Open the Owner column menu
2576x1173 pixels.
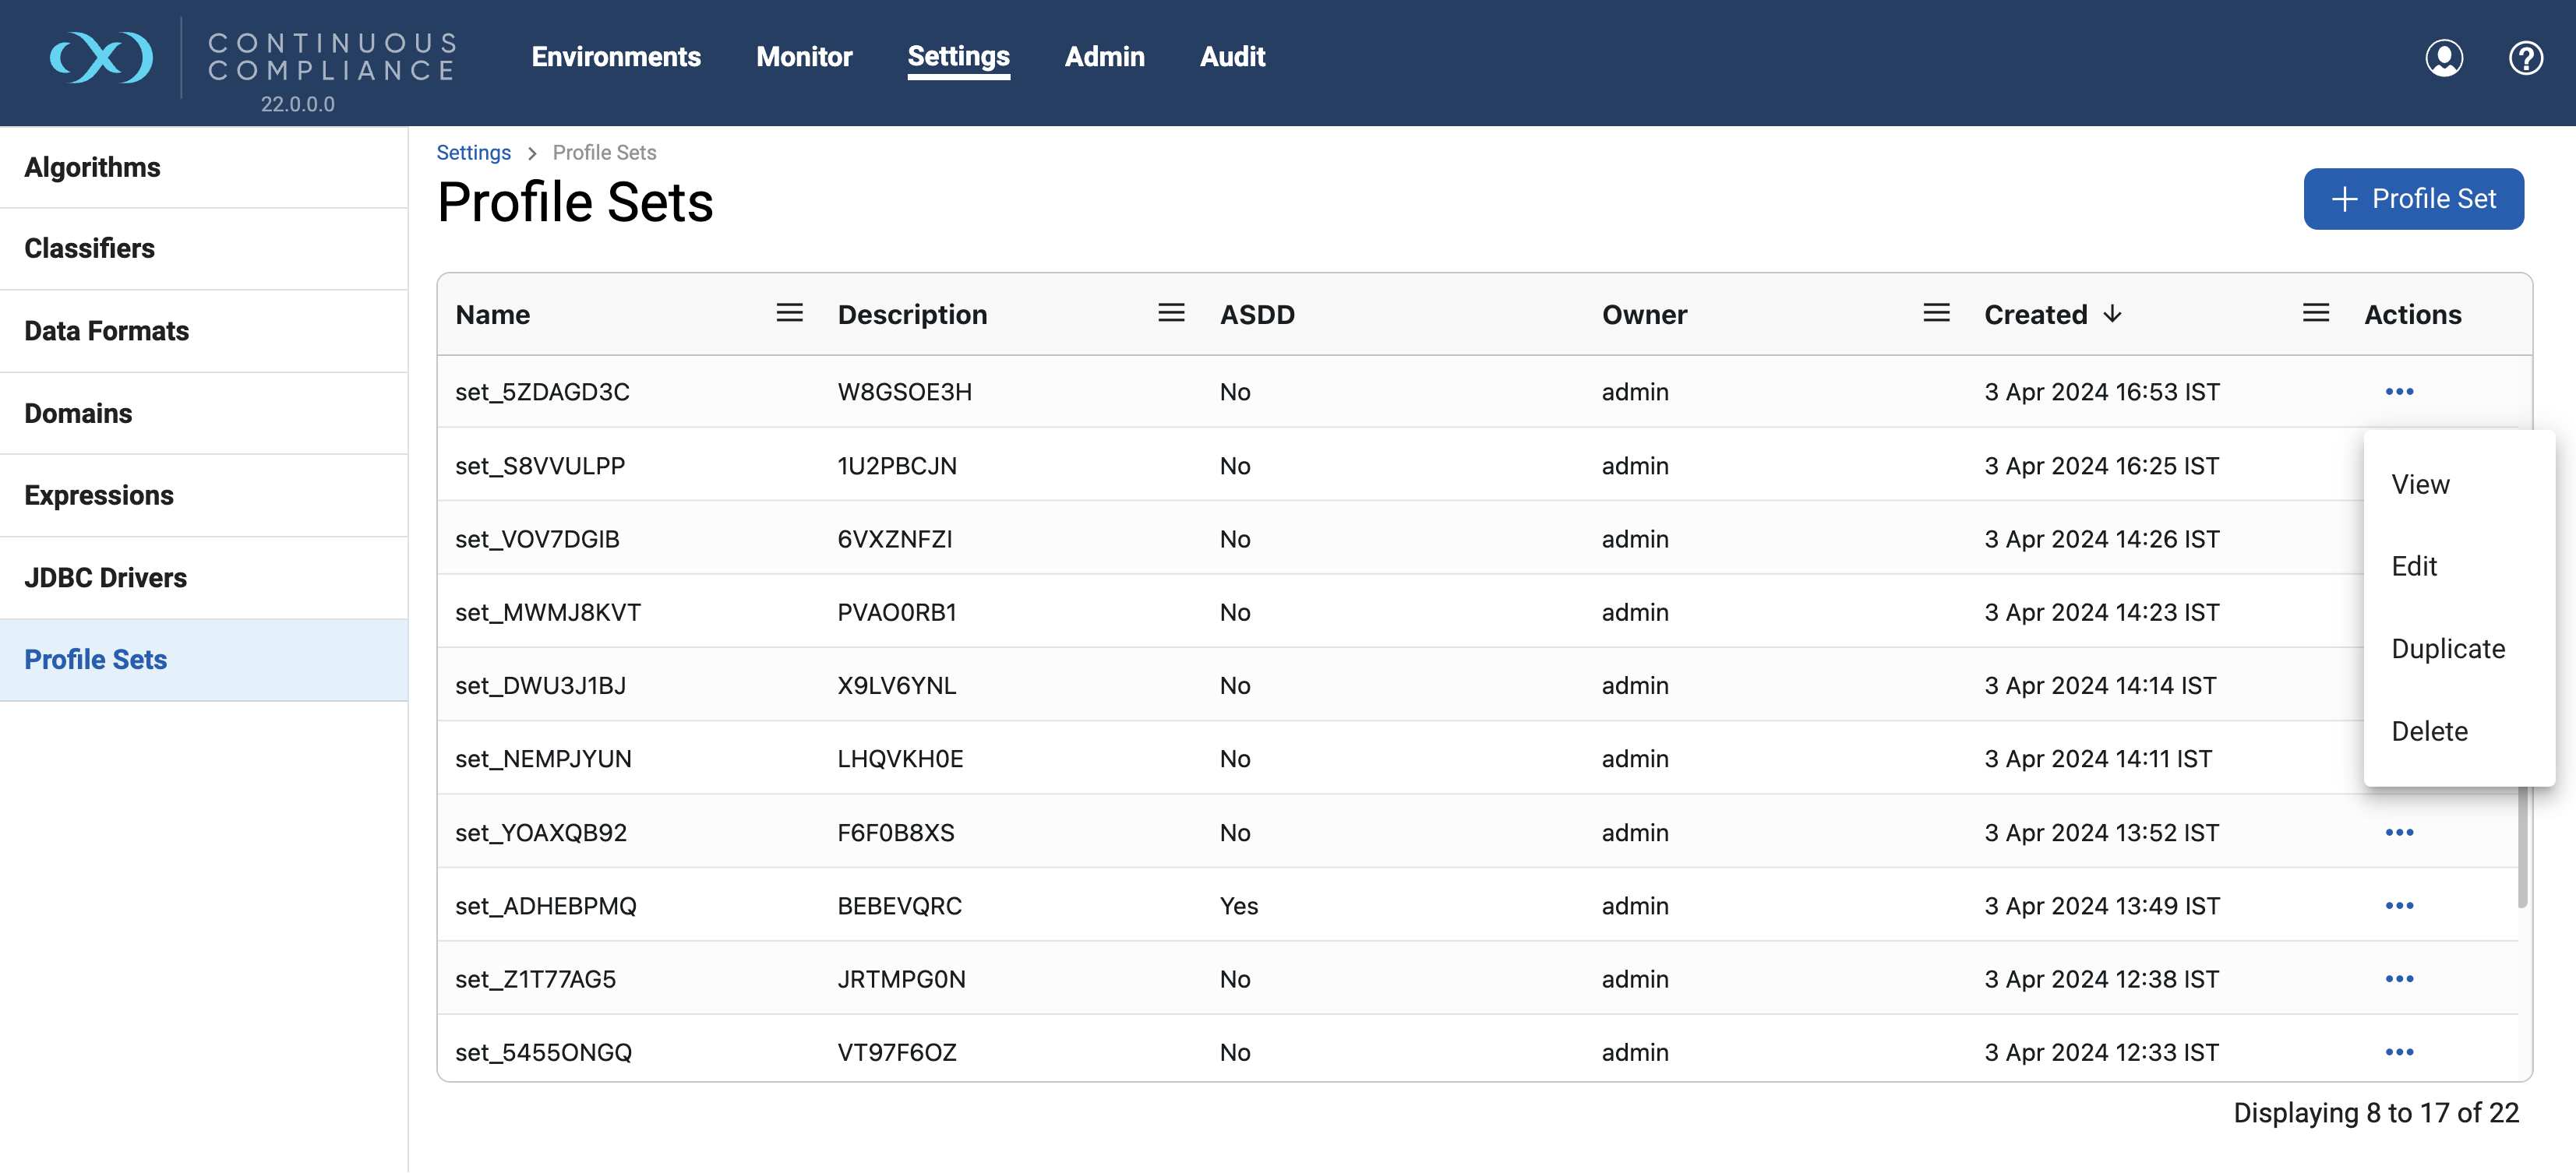click(x=1936, y=314)
